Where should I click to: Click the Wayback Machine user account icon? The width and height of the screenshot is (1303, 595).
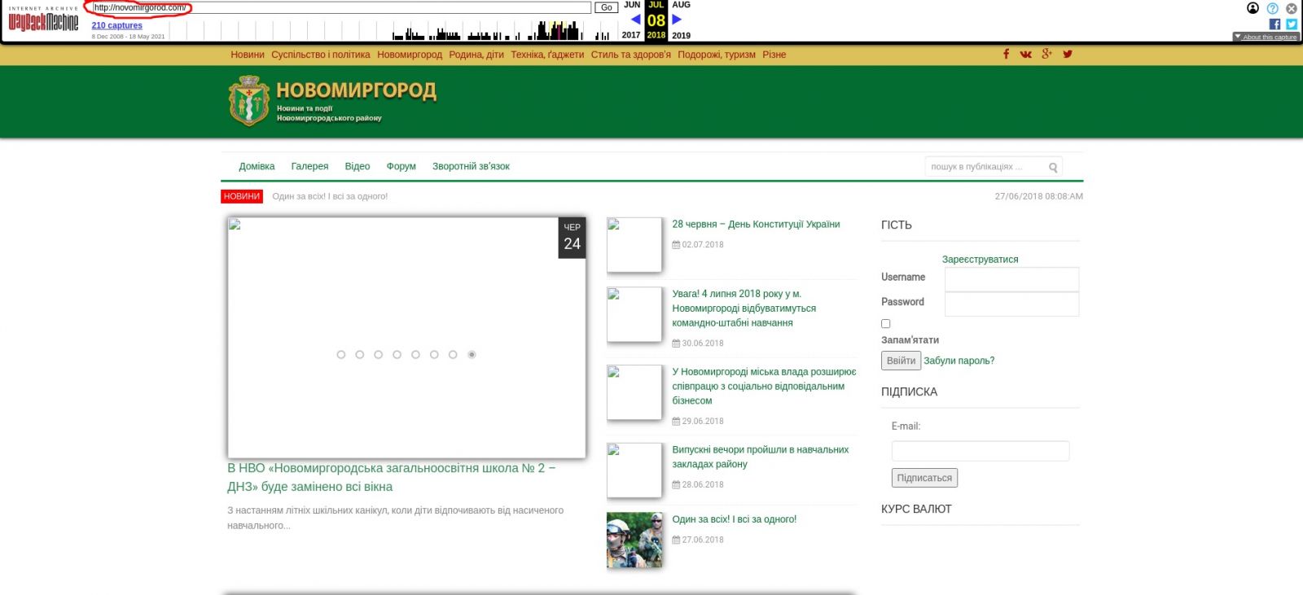point(1253,8)
